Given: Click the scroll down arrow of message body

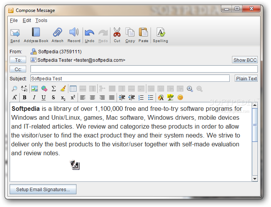Looking at the screenshot, I should pos(255,179).
